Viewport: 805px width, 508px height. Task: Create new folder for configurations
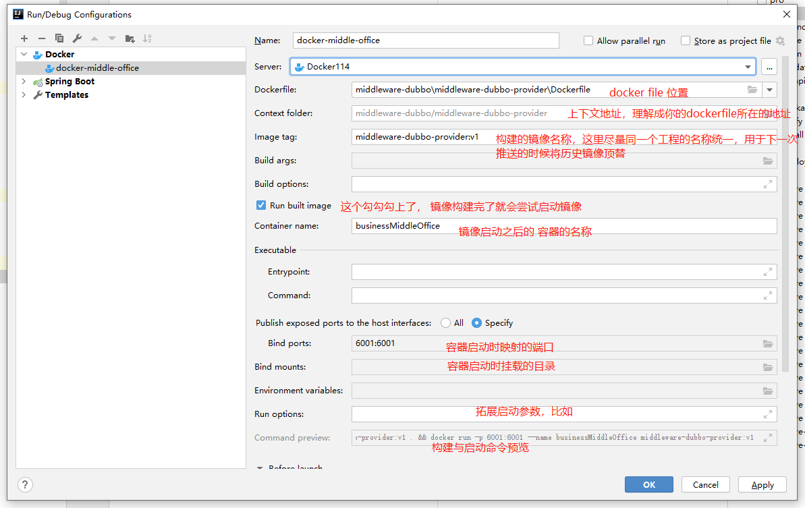(x=130, y=38)
